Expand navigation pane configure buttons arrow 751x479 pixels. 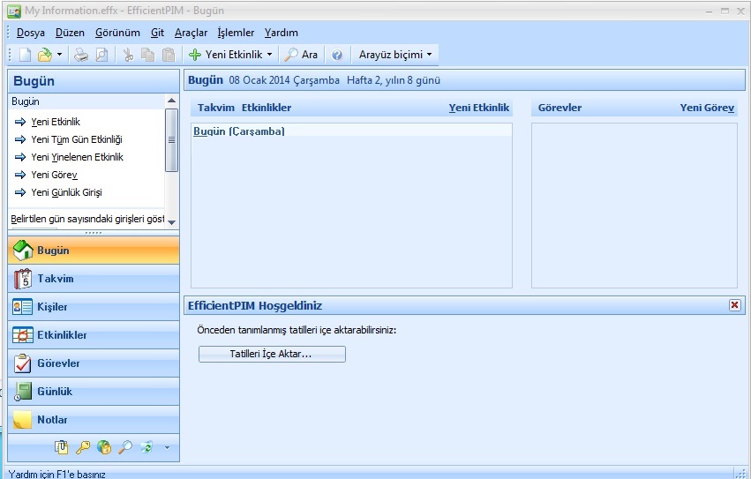pyautogui.click(x=167, y=447)
